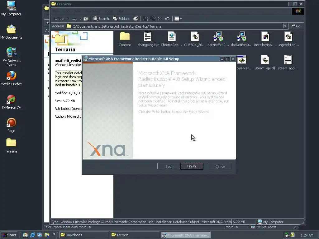Launch Pego shortcut on desktop

pos(11,125)
